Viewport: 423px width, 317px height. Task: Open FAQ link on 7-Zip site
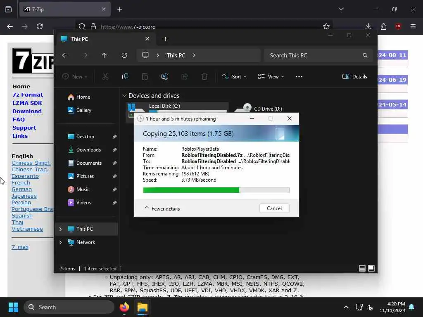pos(18,119)
